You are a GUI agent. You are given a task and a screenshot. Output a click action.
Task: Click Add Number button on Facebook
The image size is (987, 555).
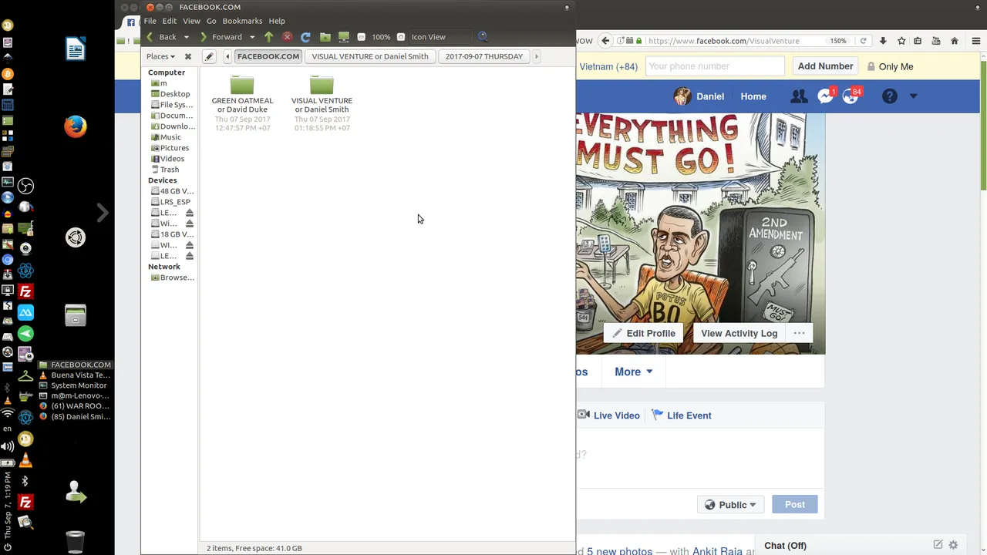click(825, 66)
